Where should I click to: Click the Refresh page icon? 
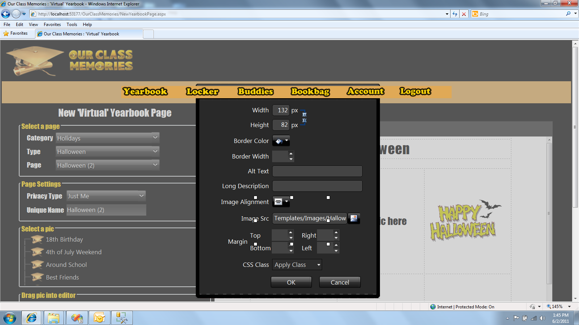coord(455,14)
